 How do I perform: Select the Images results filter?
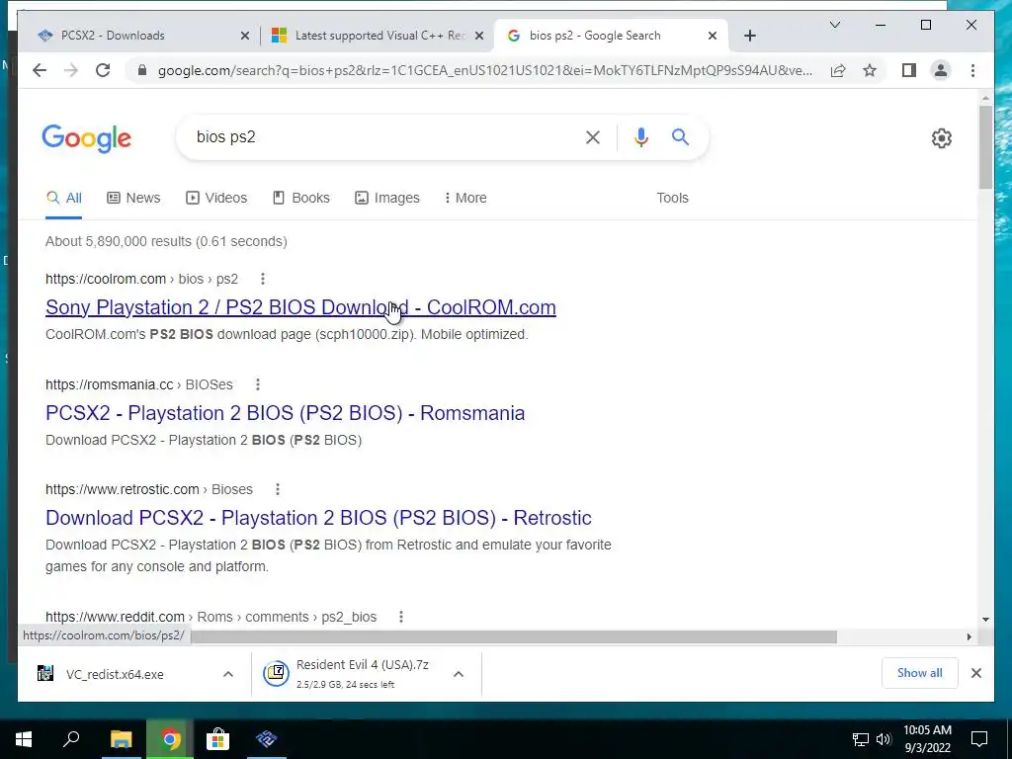(x=387, y=198)
